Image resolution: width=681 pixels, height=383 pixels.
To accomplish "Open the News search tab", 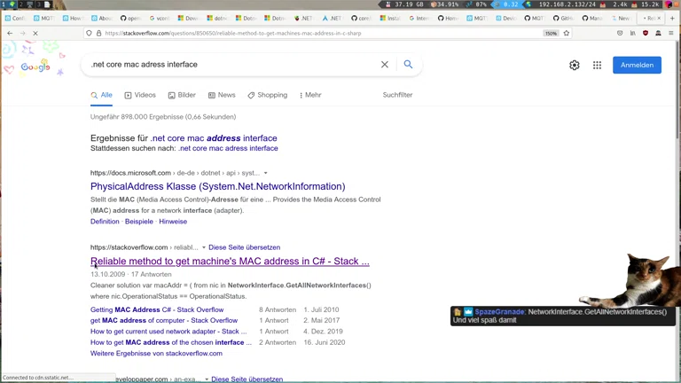I will coord(222,95).
